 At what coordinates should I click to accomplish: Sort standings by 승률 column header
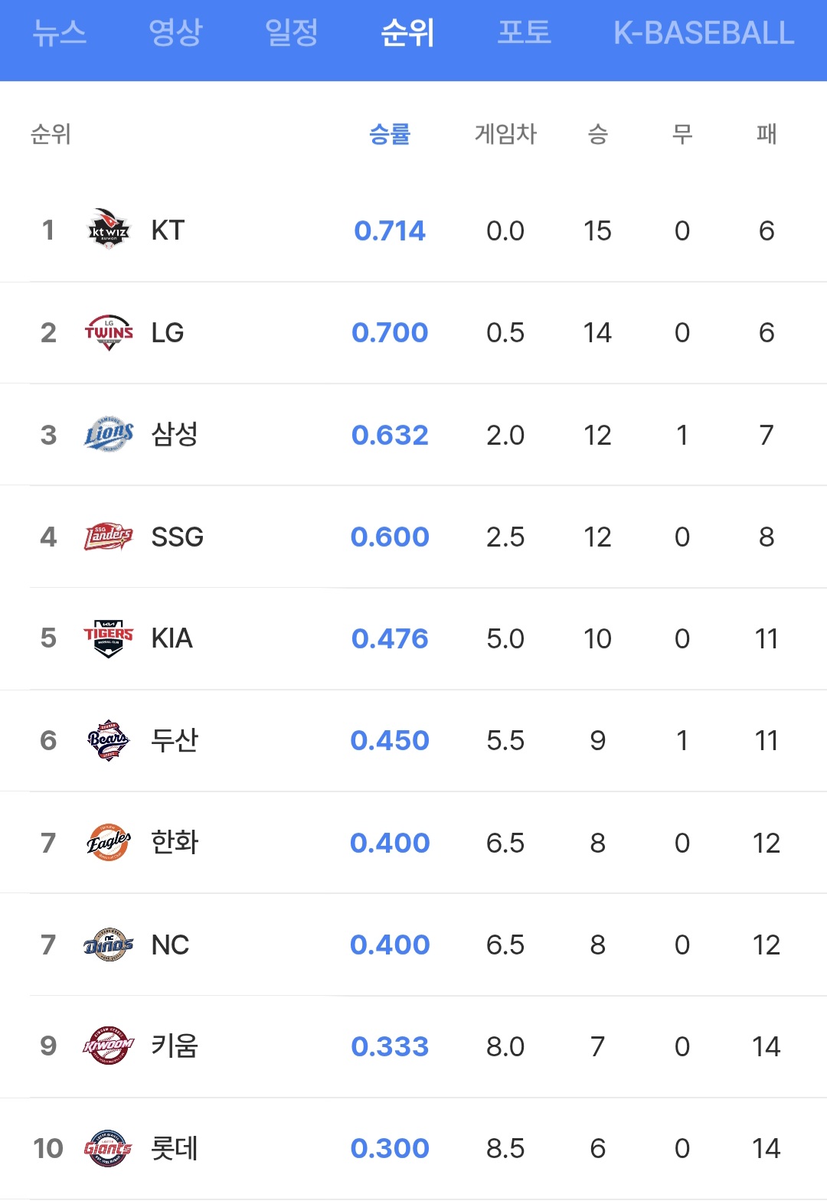coord(390,135)
